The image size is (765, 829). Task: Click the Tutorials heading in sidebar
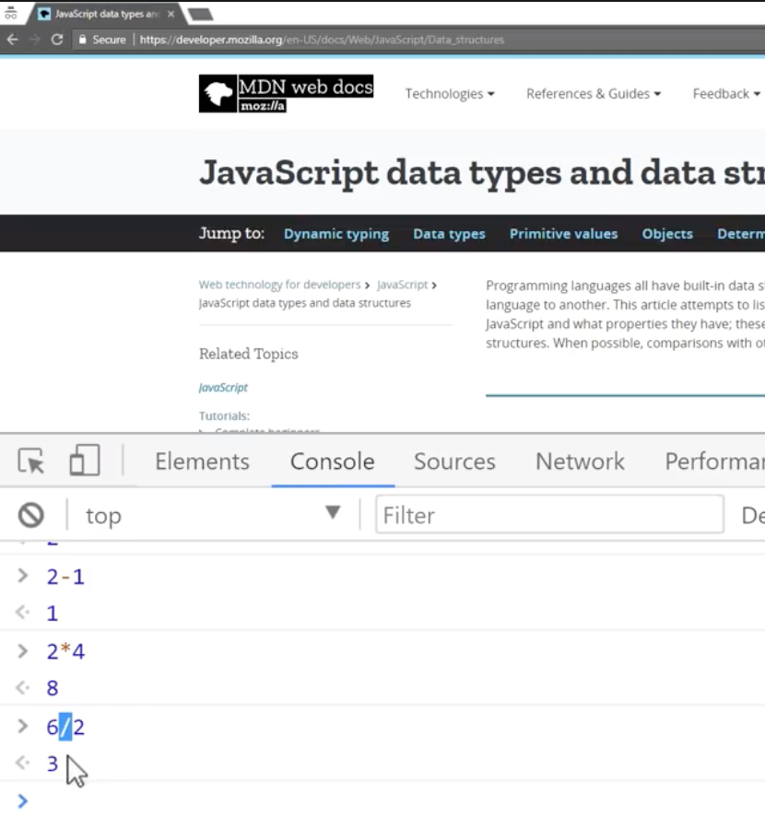(224, 416)
